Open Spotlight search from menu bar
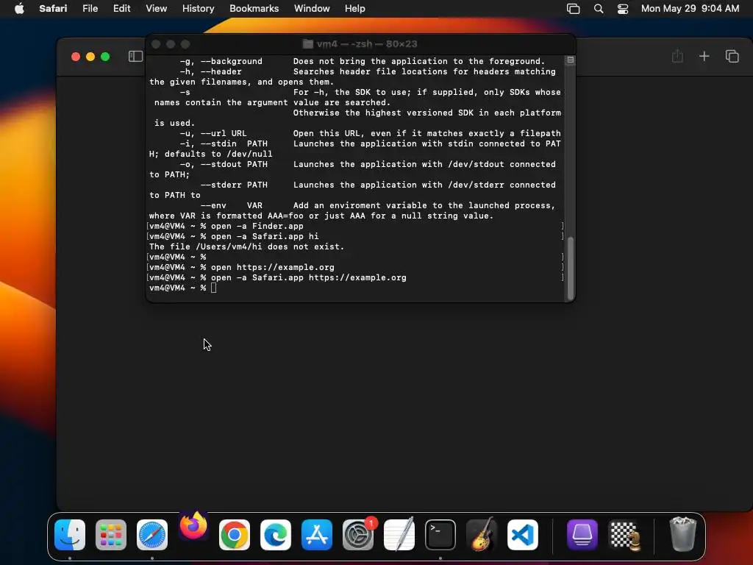Viewport: 753px width, 565px height. (x=599, y=9)
